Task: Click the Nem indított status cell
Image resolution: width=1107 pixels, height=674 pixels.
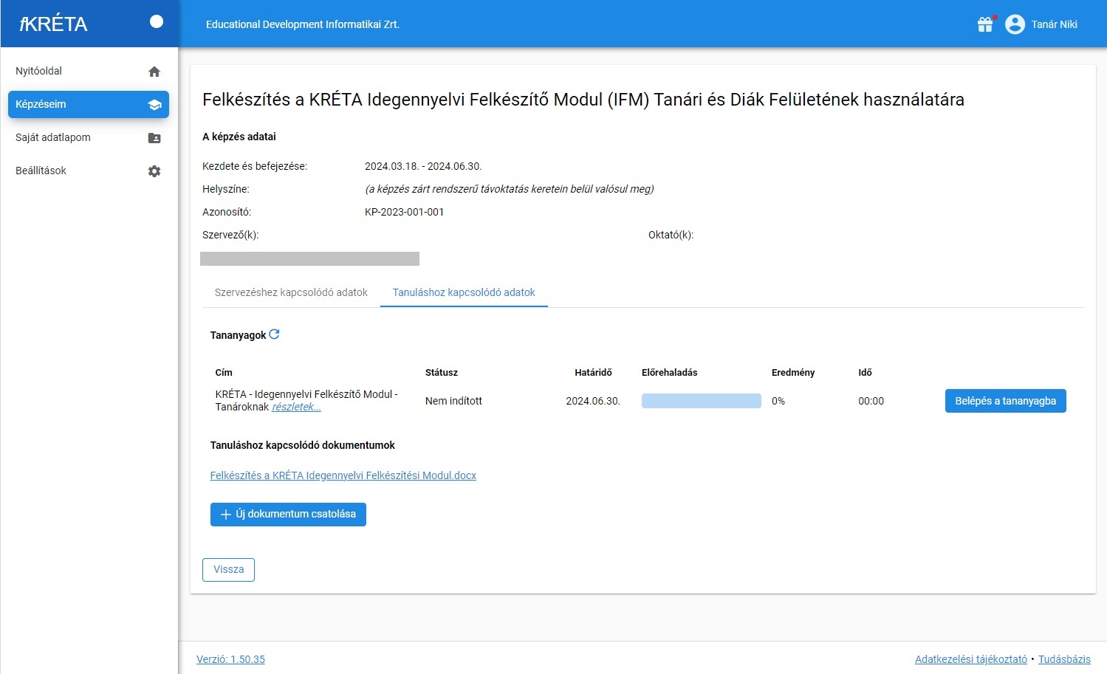Action: [453, 401]
